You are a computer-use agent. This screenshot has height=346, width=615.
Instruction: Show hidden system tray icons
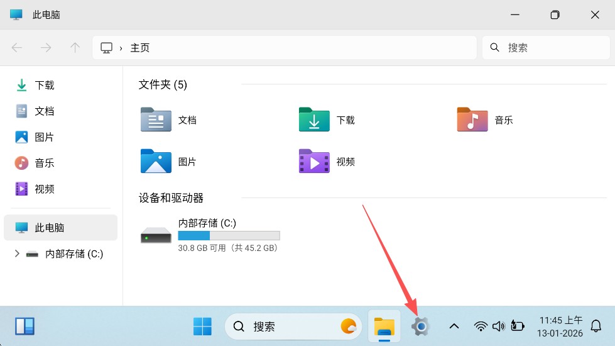454,326
